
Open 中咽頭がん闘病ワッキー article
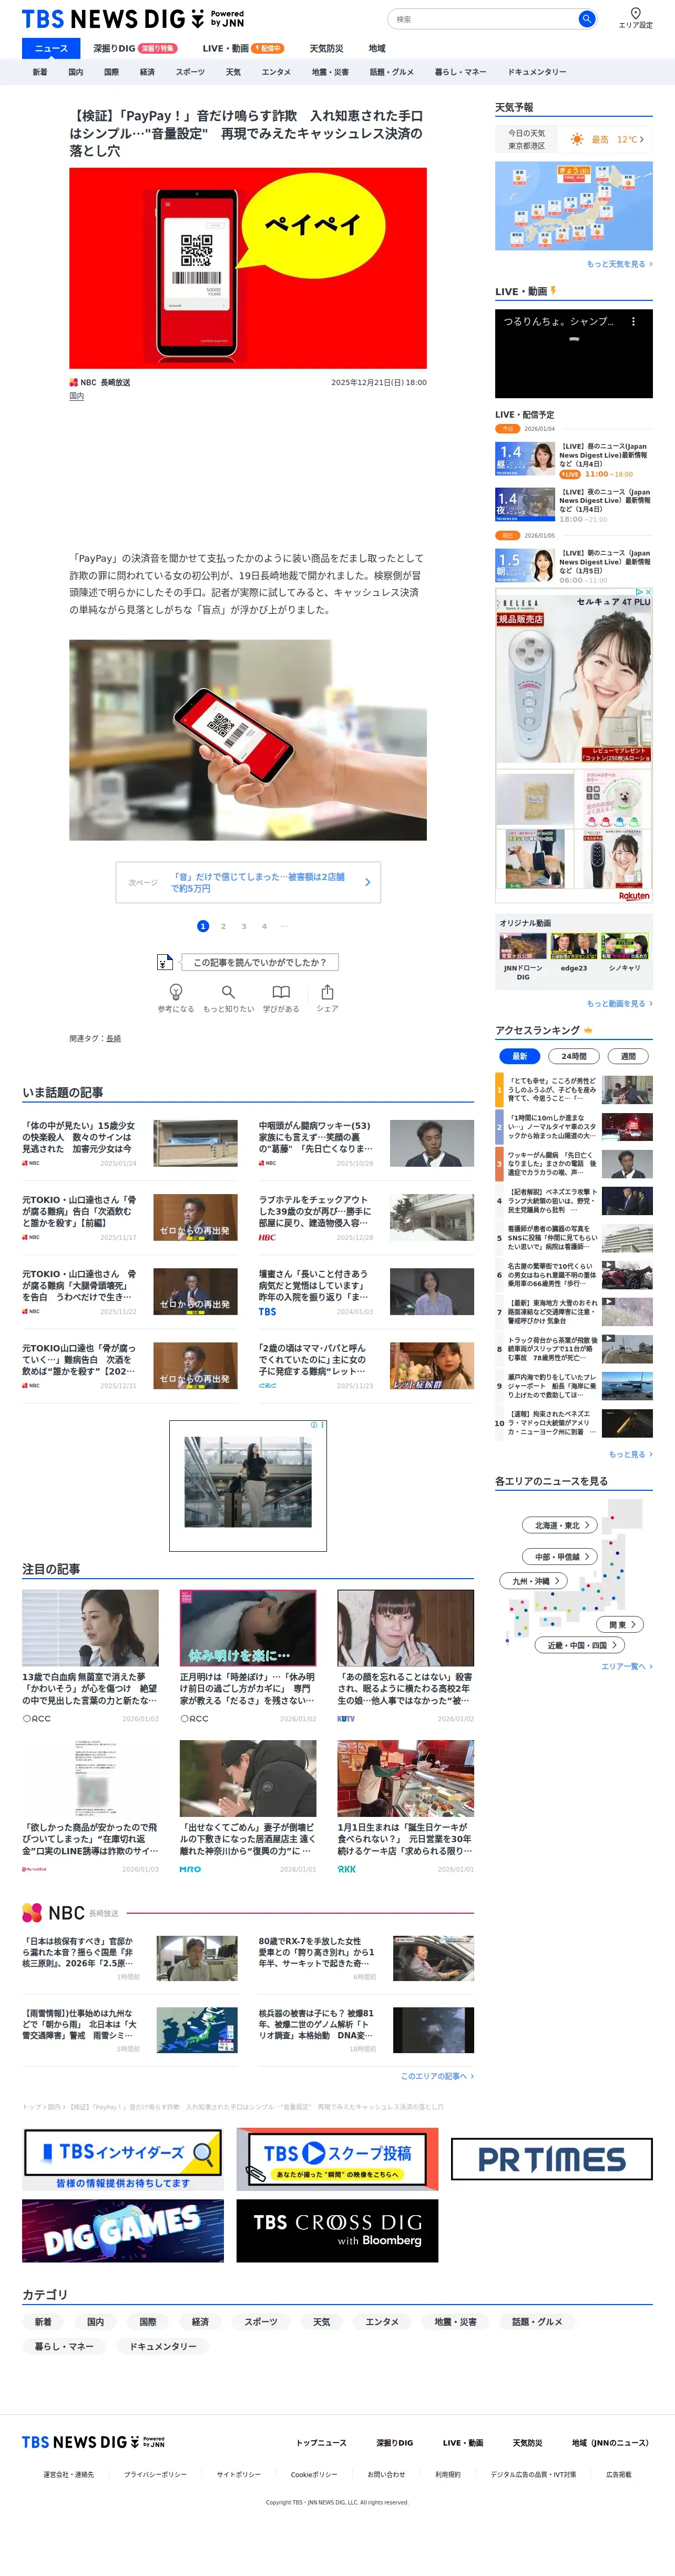(x=366, y=1144)
